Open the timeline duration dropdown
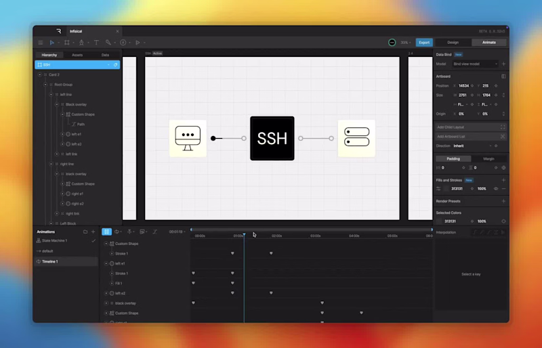Viewport: 542px width, 348px height. [x=178, y=232]
